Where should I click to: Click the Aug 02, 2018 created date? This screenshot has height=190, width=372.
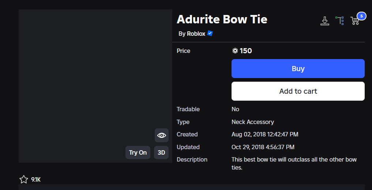tap(264, 134)
